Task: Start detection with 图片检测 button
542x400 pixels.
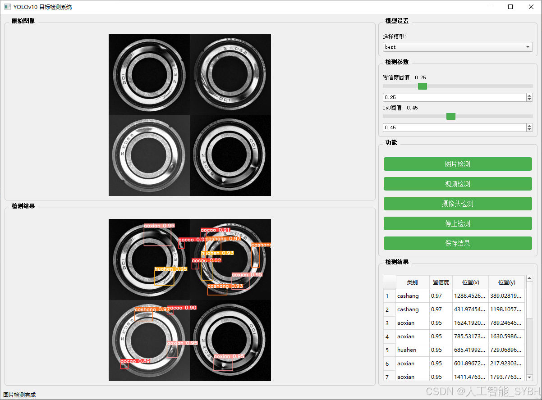Action: click(458, 164)
